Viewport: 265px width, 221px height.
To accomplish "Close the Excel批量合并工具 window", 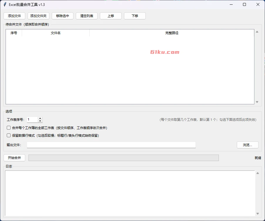I will [x=258, y=5].
